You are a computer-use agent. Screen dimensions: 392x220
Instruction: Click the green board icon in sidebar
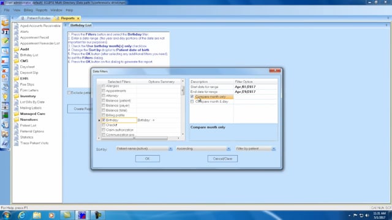5,116
